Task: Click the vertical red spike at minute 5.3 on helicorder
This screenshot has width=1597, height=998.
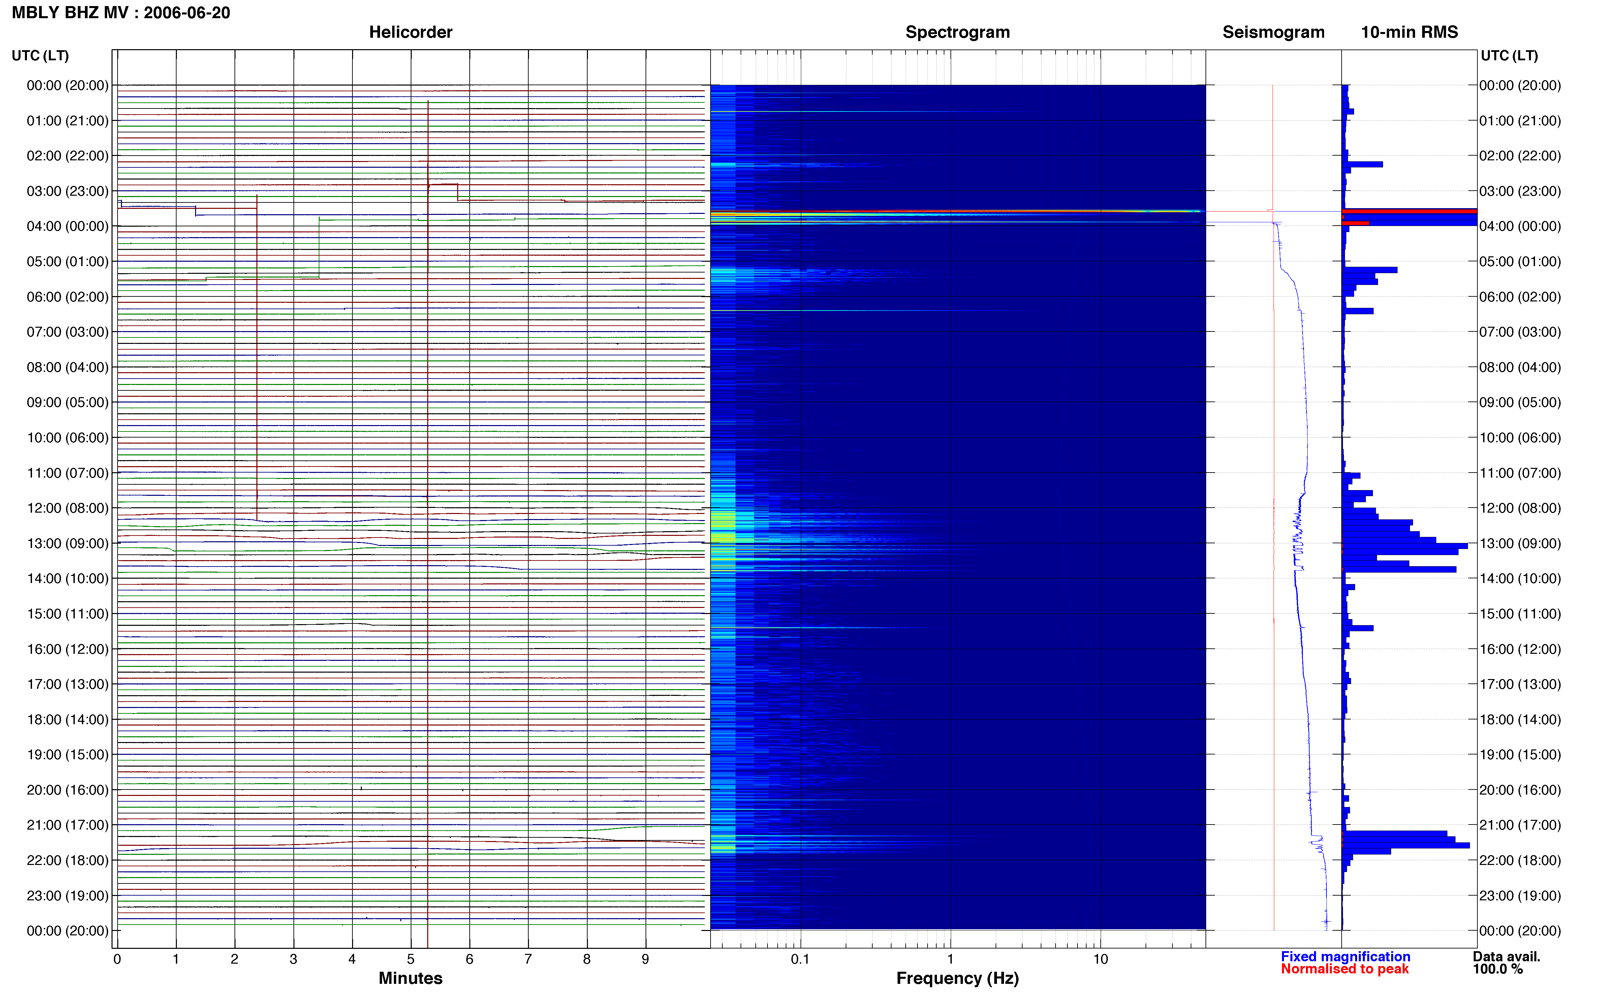Action: pos(428,515)
